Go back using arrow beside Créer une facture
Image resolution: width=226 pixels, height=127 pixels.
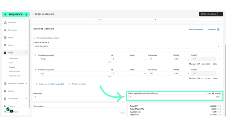pyautogui.click(x=33, y=14)
